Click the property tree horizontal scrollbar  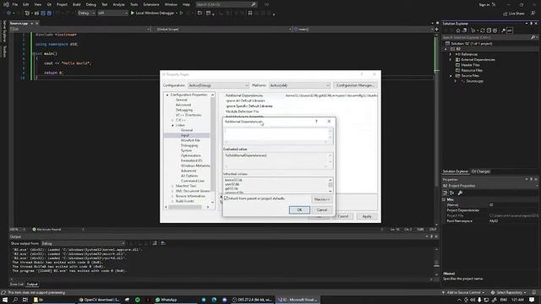[188, 207]
